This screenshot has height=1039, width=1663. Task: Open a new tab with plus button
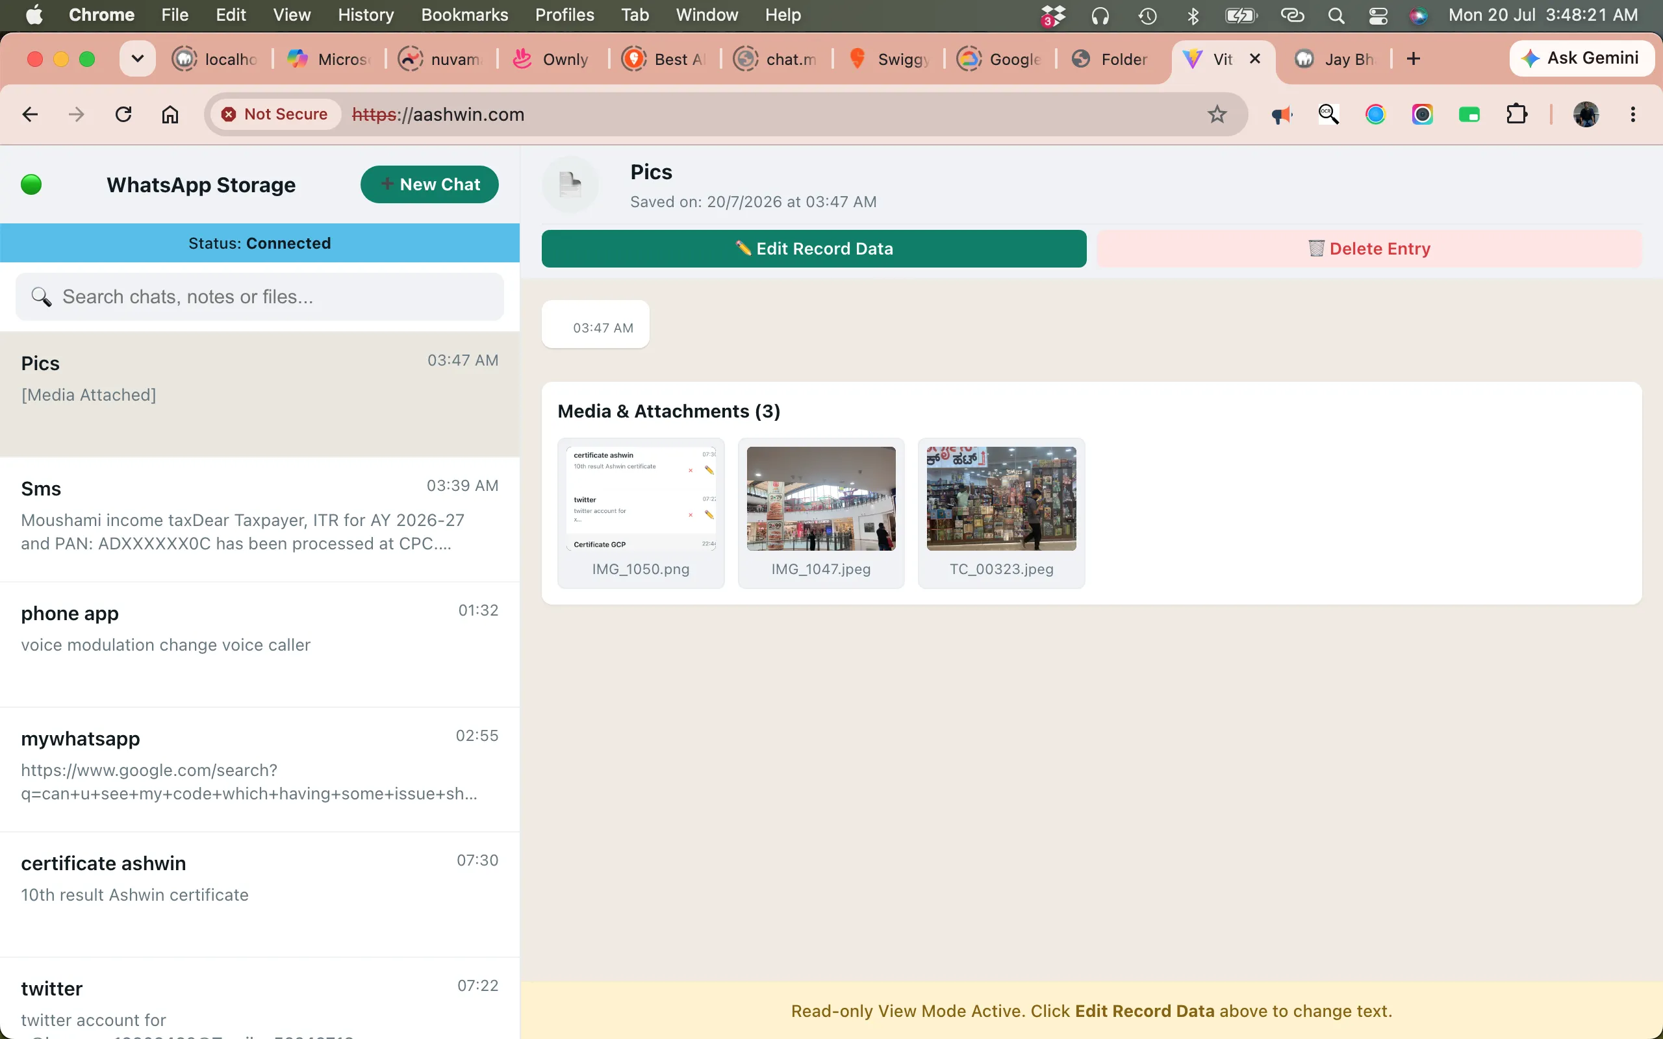(1413, 59)
